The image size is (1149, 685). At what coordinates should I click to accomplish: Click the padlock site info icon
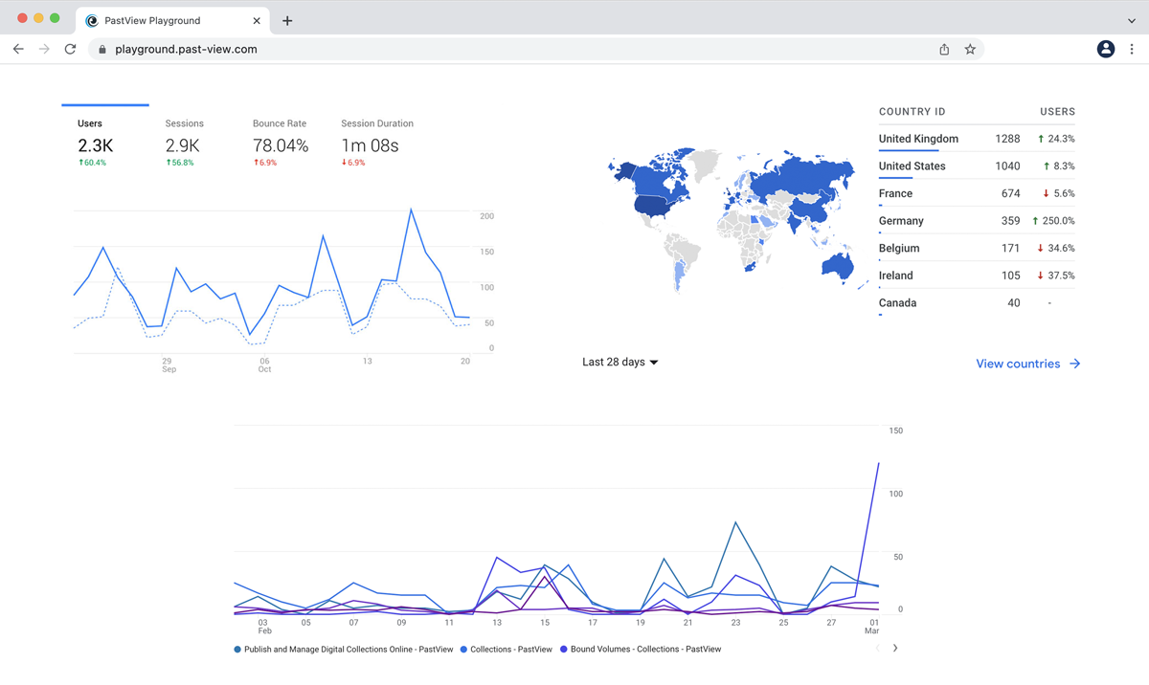tap(102, 49)
